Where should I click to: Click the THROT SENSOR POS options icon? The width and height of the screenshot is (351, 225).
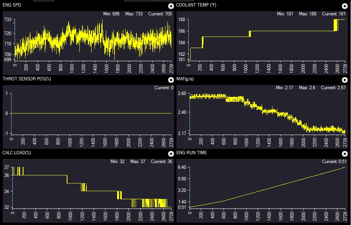click(171, 80)
